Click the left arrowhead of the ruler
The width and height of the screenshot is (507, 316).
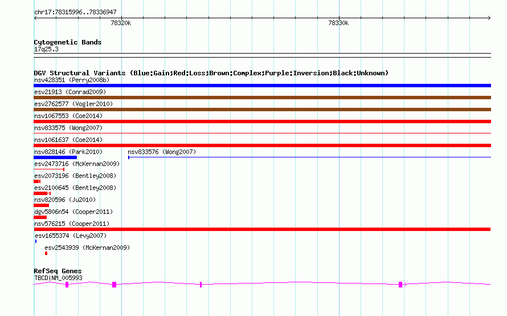pyautogui.click(x=35, y=18)
